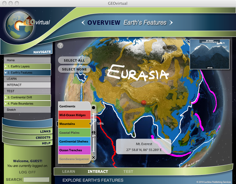Click the question mark help icon
Image resolution: width=236 pixels, height=184 pixels.
(60, 45)
